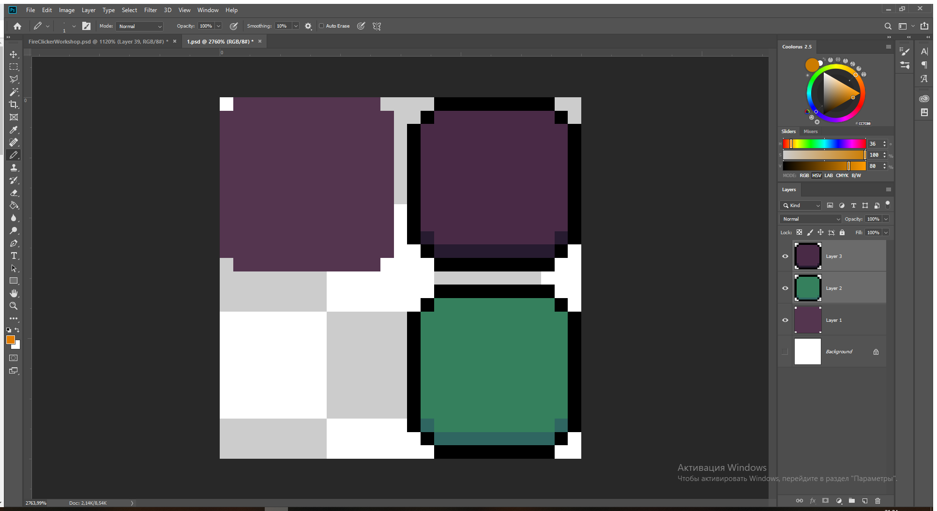Image resolution: width=937 pixels, height=511 pixels.
Task: Select the Magic Wand tool
Action: pyautogui.click(x=14, y=92)
